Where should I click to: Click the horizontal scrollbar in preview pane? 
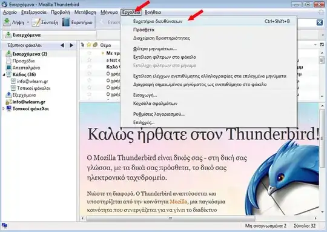170,218
